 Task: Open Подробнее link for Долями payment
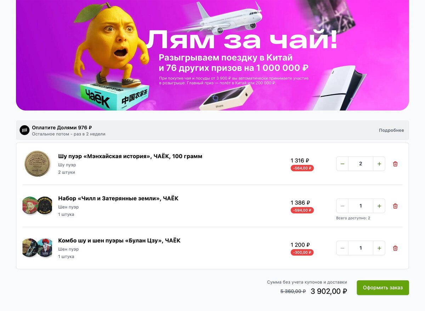391,130
